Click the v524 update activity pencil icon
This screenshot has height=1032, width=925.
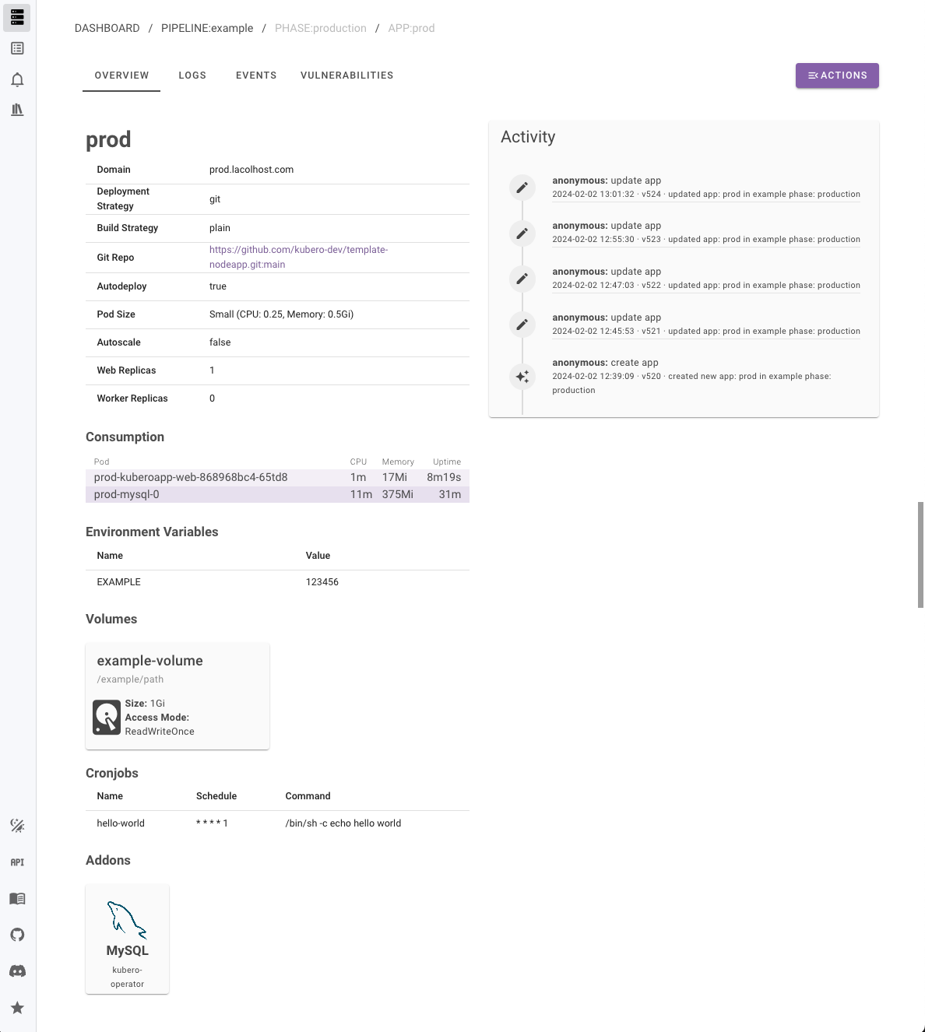(x=522, y=188)
